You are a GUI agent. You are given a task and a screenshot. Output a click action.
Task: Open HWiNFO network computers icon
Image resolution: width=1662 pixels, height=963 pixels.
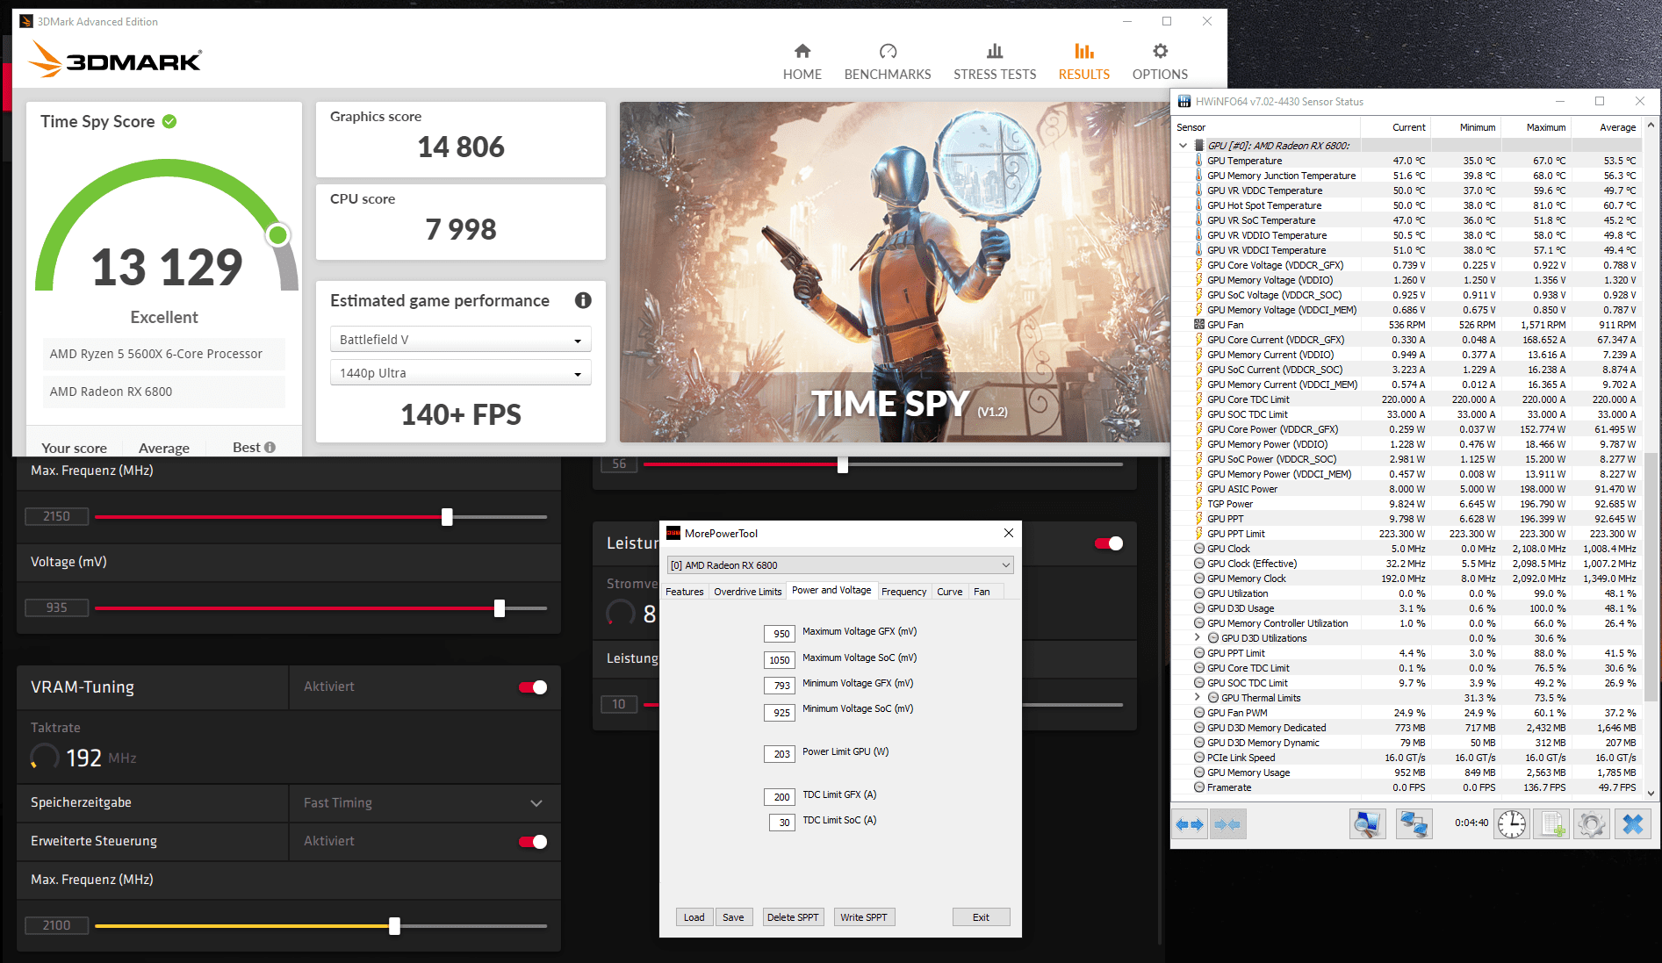pyautogui.click(x=1414, y=824)
